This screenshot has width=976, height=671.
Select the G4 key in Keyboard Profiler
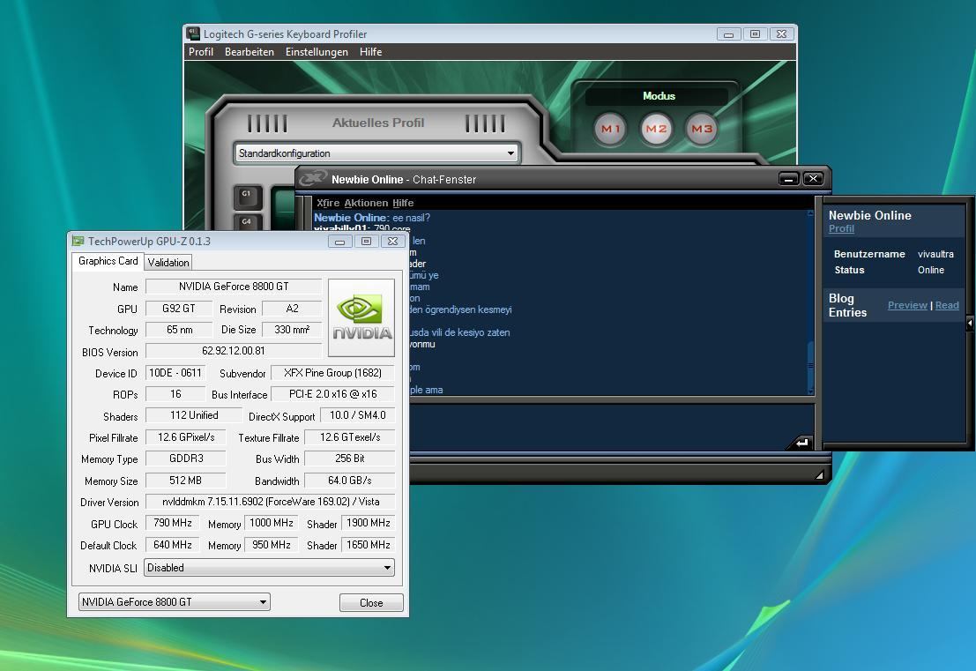click(x=247, y=222)
